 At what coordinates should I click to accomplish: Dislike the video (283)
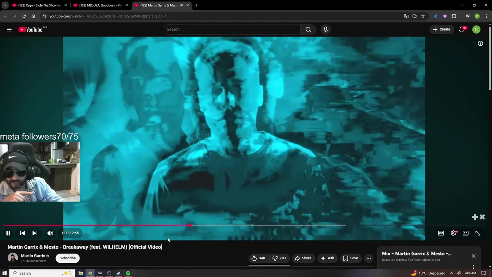pyautogui.click(x=279, y=258)
